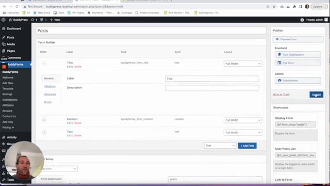Open the New content menu

(x=55, y=20)
